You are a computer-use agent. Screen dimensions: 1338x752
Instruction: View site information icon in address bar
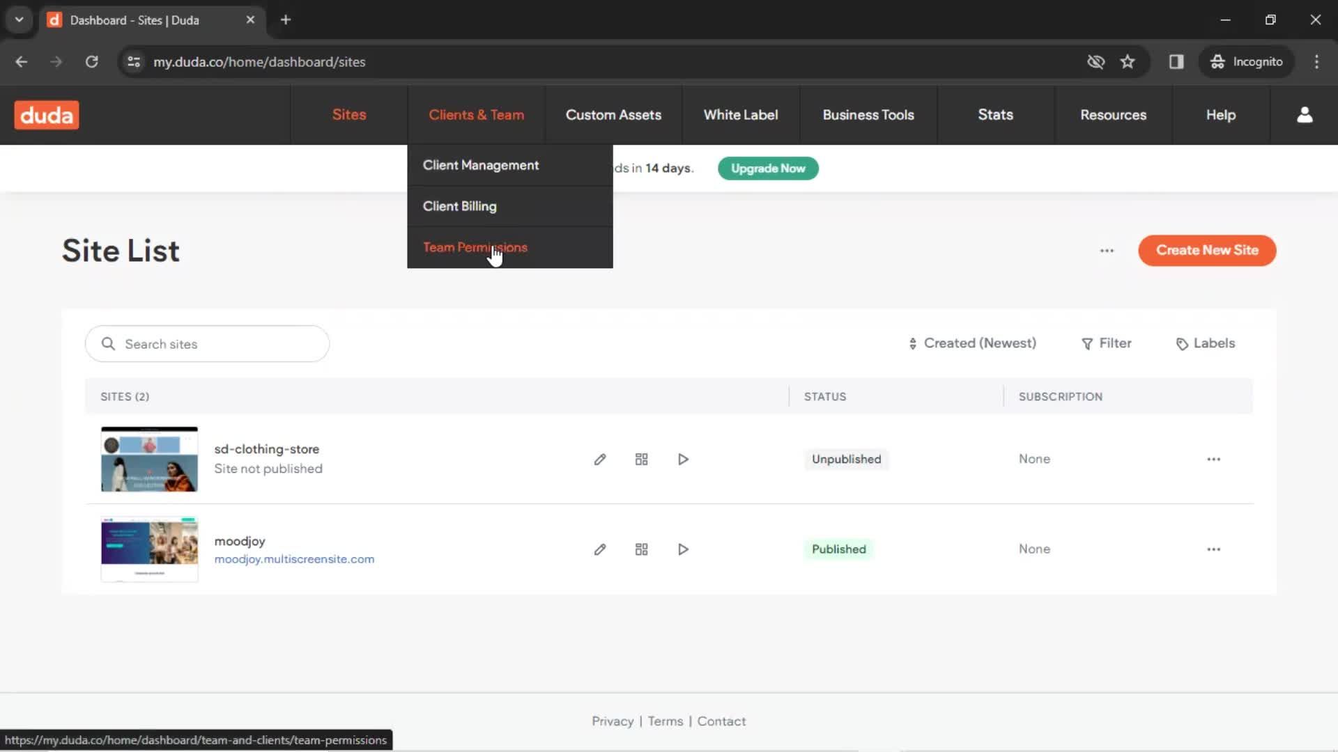[x=134, y=62]
